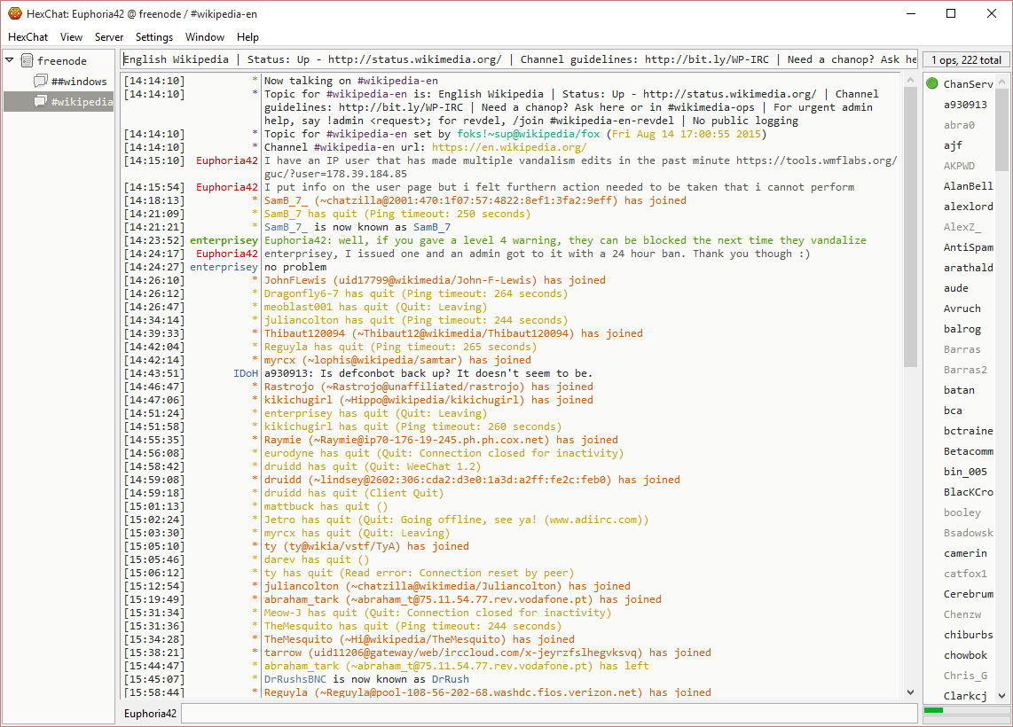The image size is (1013, 727).
Task: Select ChanServ in the user list
Action: click(968, 84)
